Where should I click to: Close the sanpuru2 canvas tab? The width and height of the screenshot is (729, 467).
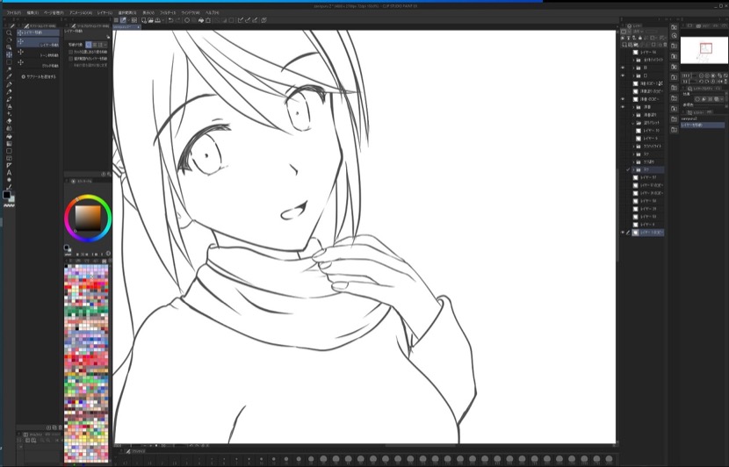point(138,27)
